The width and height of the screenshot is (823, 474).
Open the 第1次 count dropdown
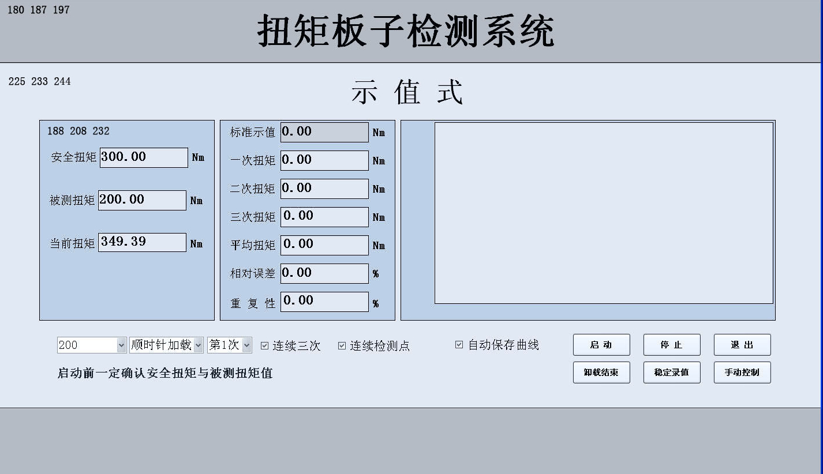(246, 345)
